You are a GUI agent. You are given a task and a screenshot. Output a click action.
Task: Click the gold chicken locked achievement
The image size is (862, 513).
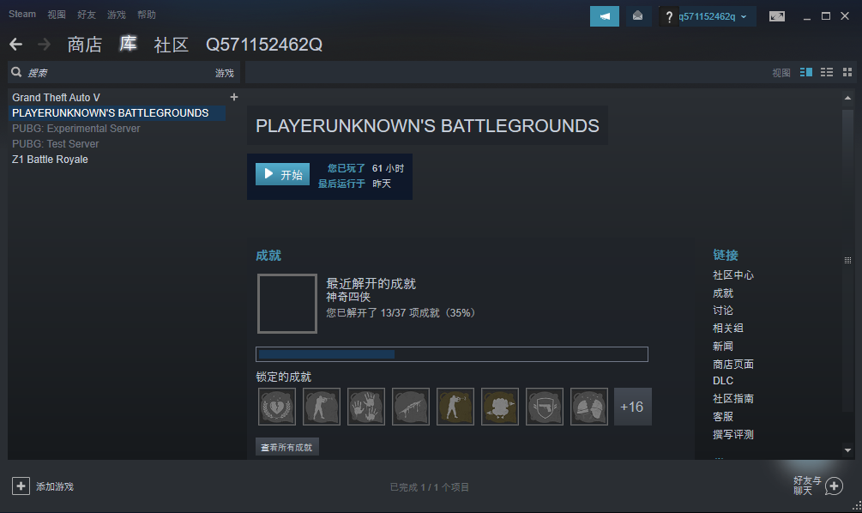[500, 407]
